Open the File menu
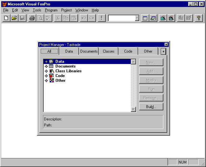 pyautogui.click(x=6, y=10)
